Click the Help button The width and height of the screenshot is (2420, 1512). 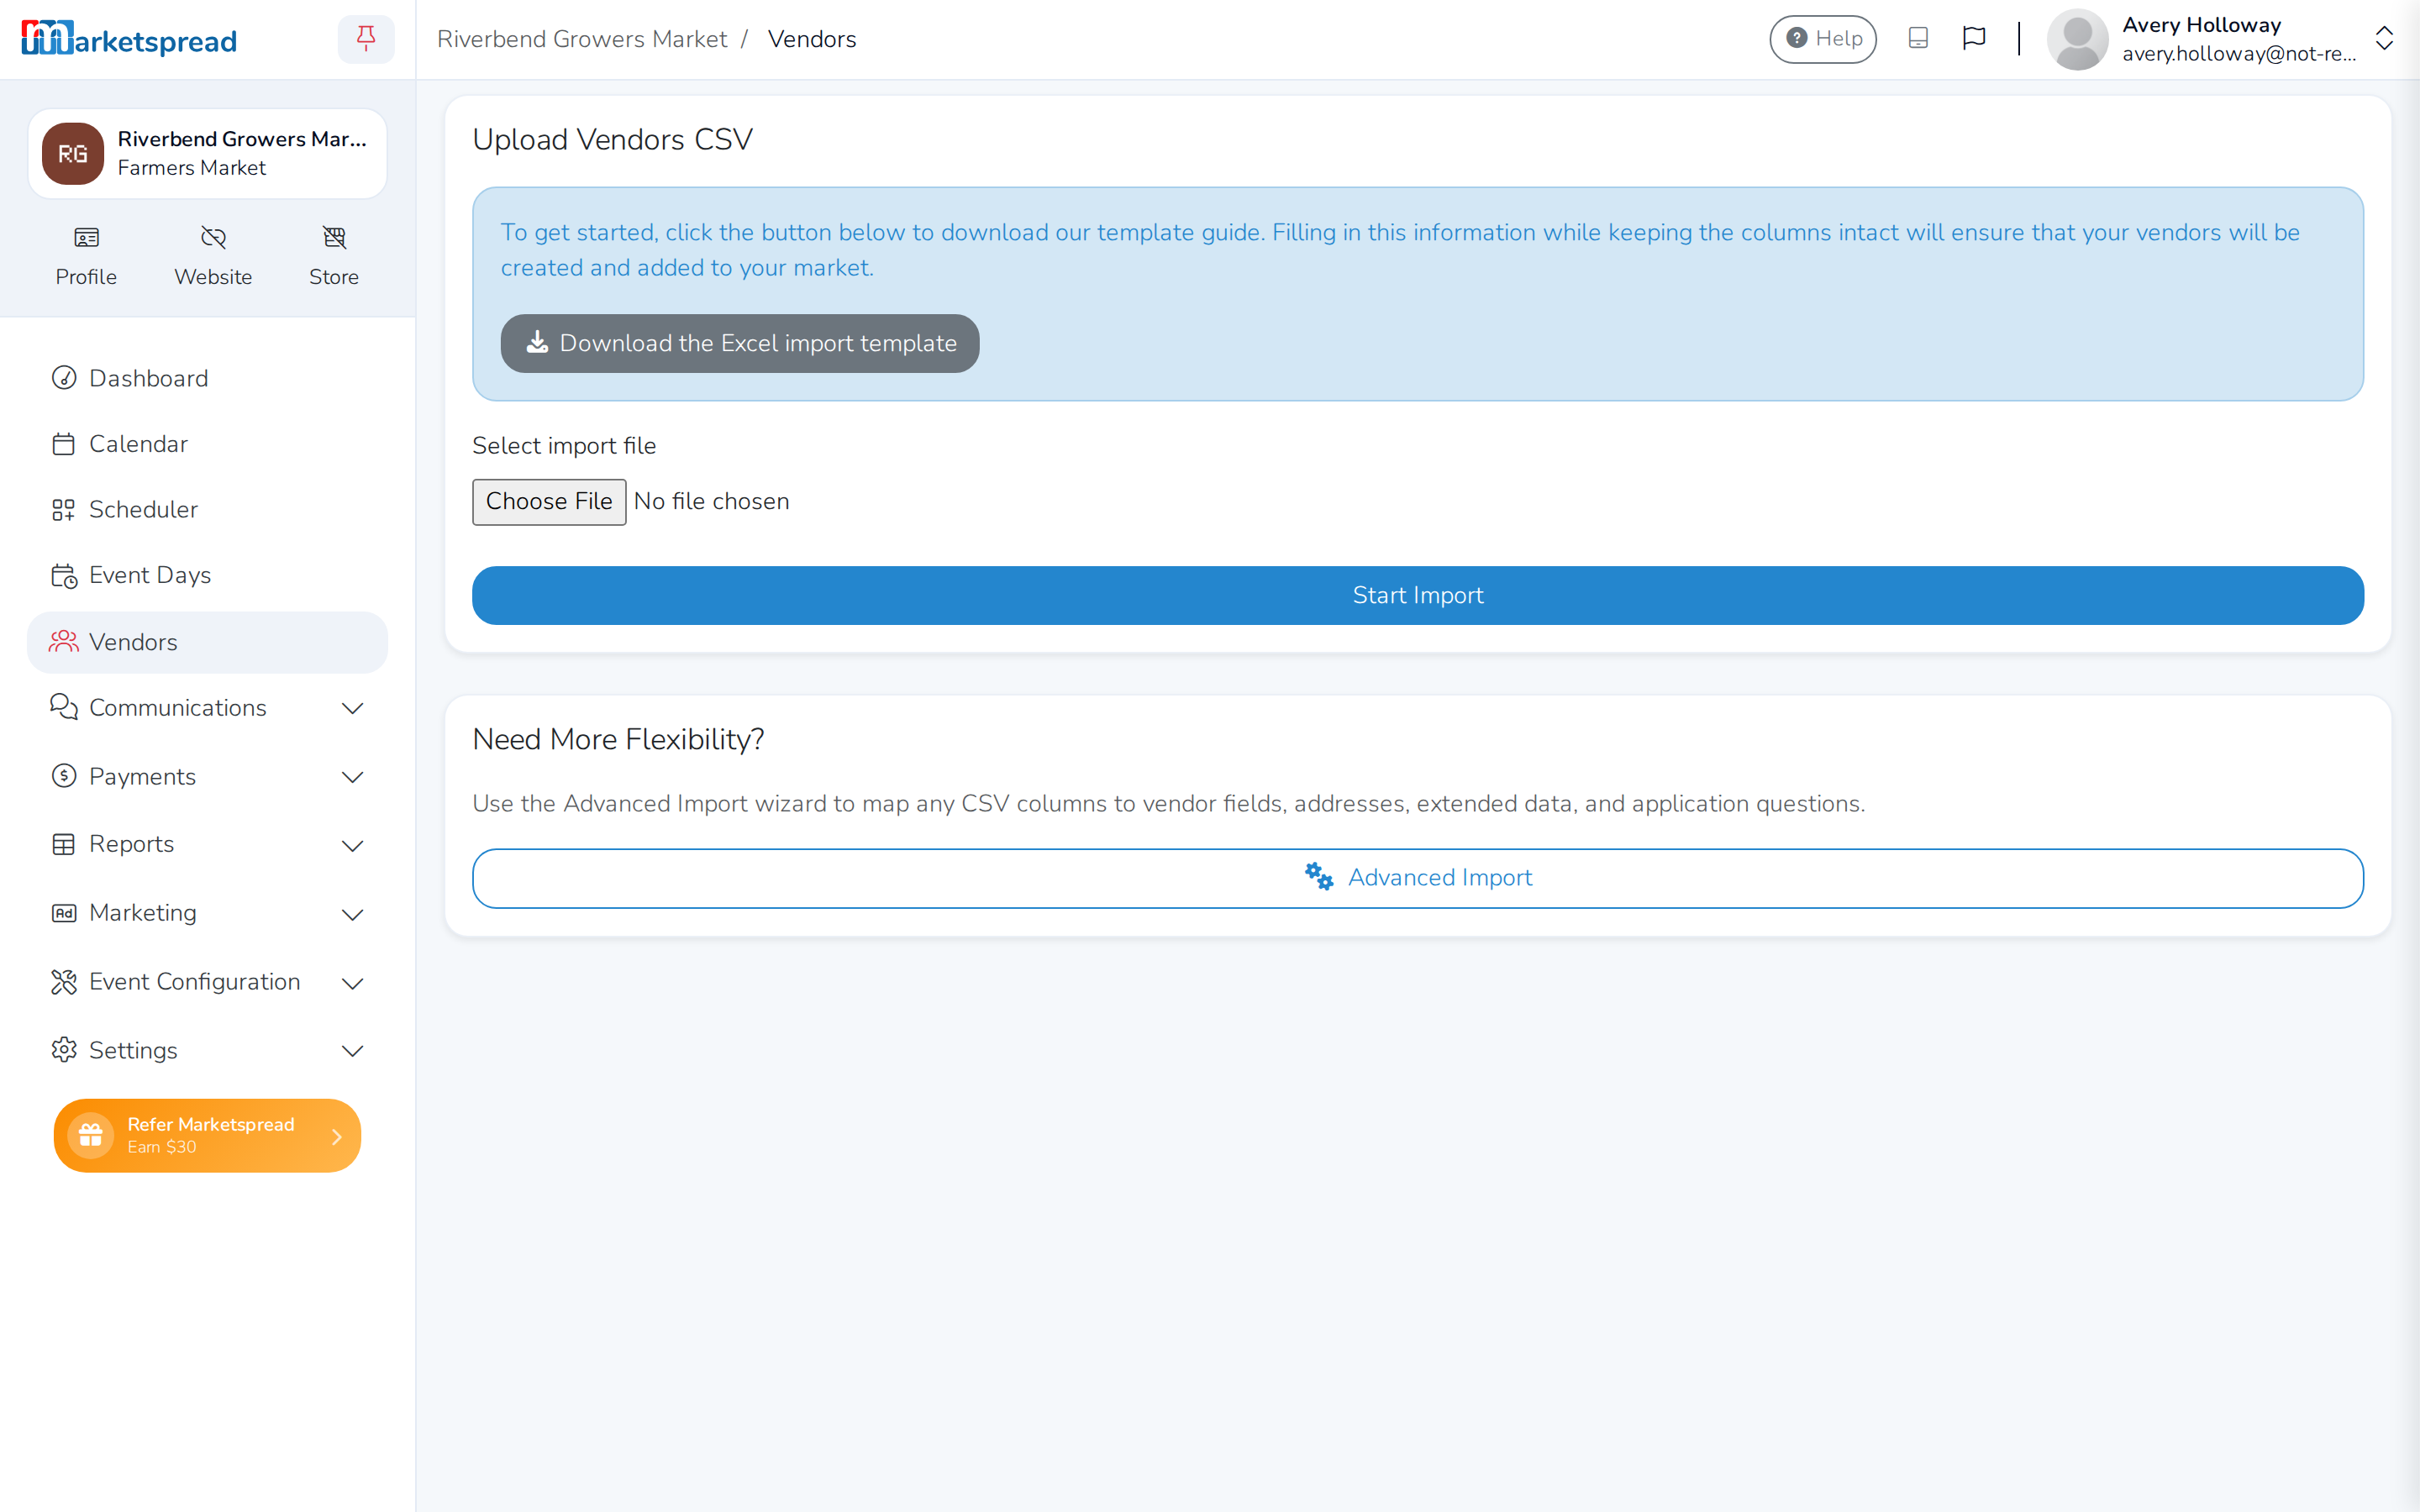click(x=1823, y=39)
